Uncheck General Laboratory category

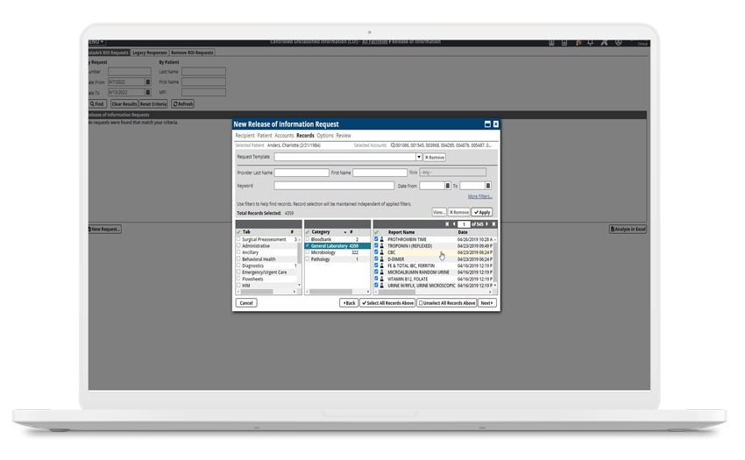tap(308, 245)
